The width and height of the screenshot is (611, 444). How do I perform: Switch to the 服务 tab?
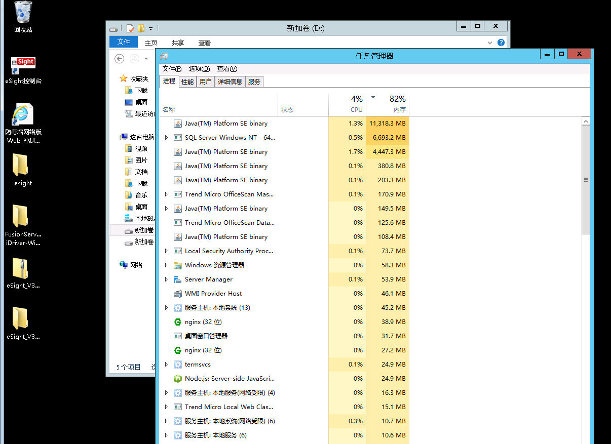coord(254,82)
